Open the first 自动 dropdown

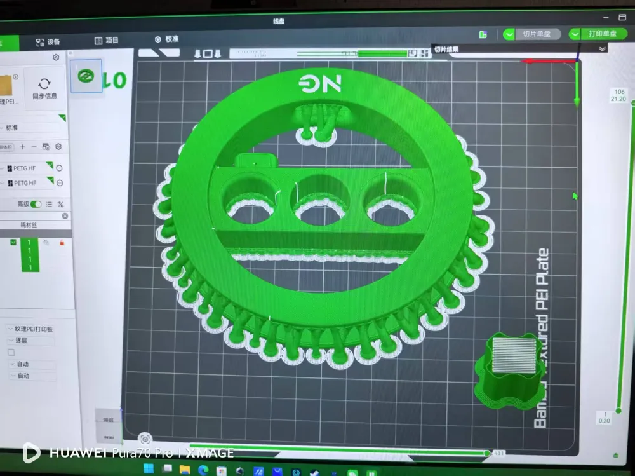pyautogui.click(x=32, y=364)
